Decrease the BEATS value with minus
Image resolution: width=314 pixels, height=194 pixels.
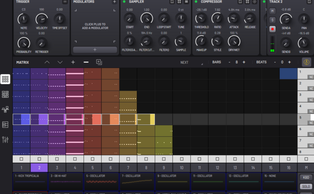tap(275, 62)
